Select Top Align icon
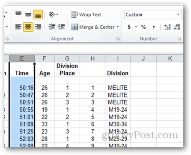This screenshot has height=155, width=191. click(18, 14)
